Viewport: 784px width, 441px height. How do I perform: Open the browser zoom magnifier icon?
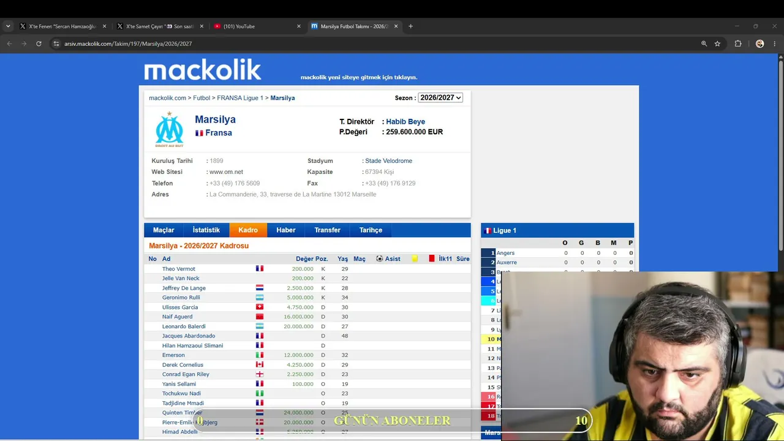(704, 43)
